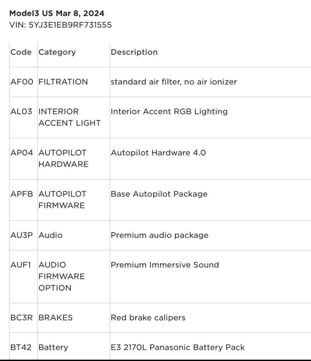The height and width of the screenshot is (361, 311).
Task: Select the Autopilot Hardware 4.0 description
Action: [x=158, y=153]
